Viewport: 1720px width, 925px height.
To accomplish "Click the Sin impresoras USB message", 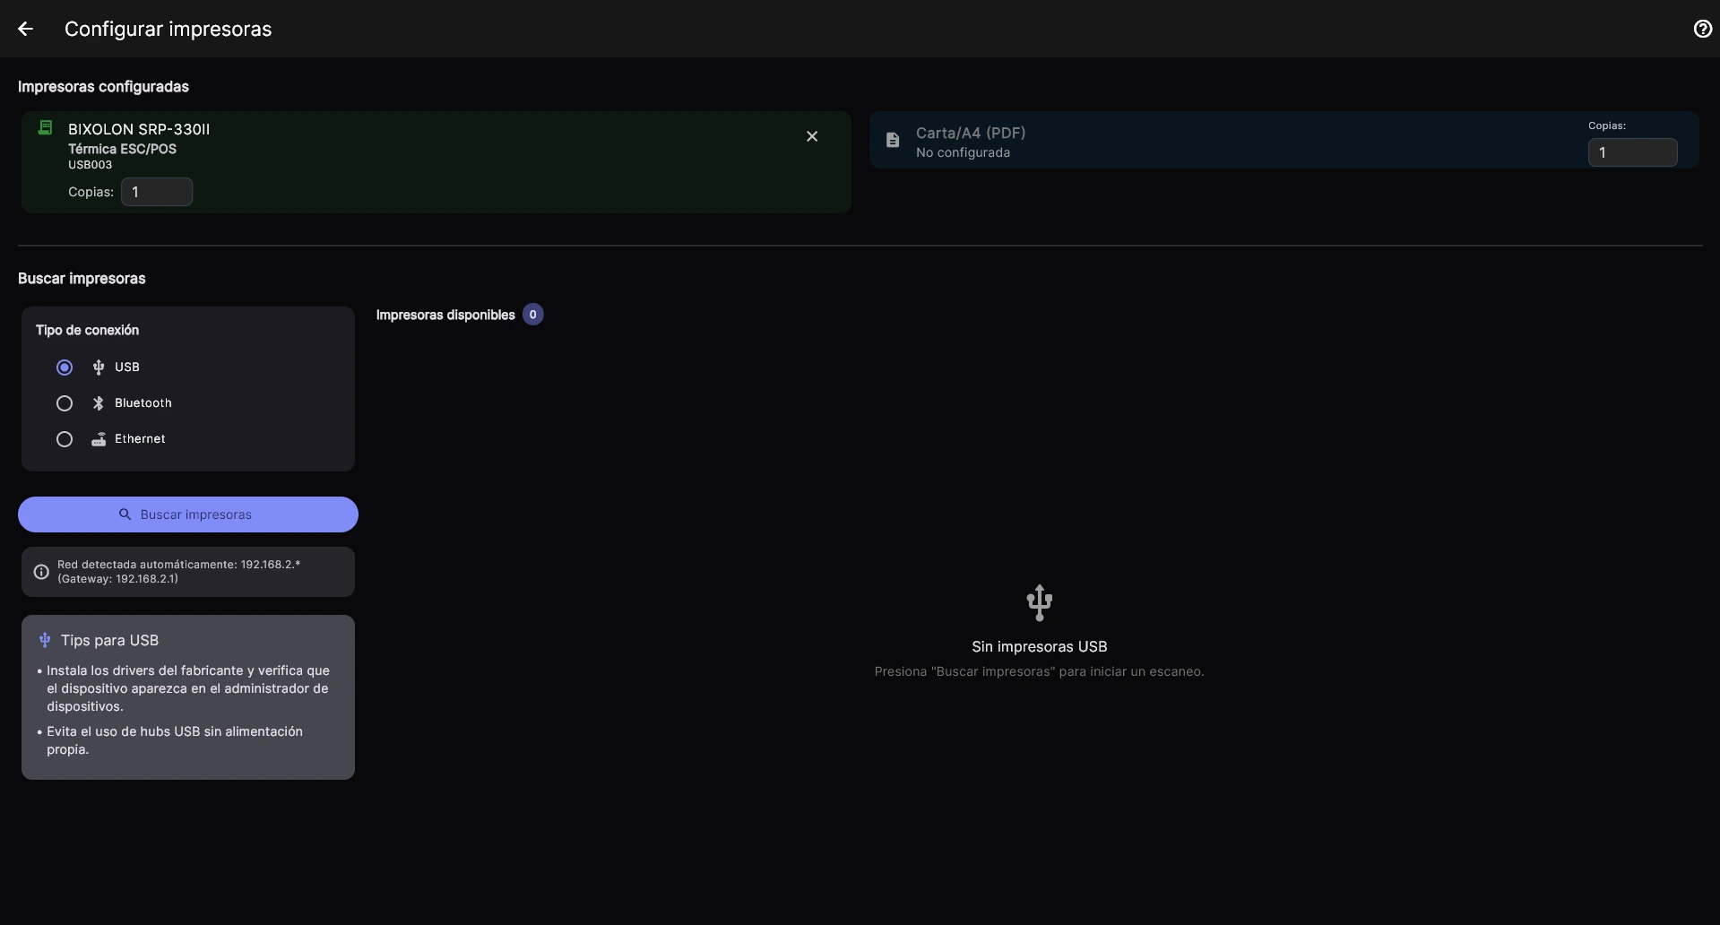I will [1040, 646].
